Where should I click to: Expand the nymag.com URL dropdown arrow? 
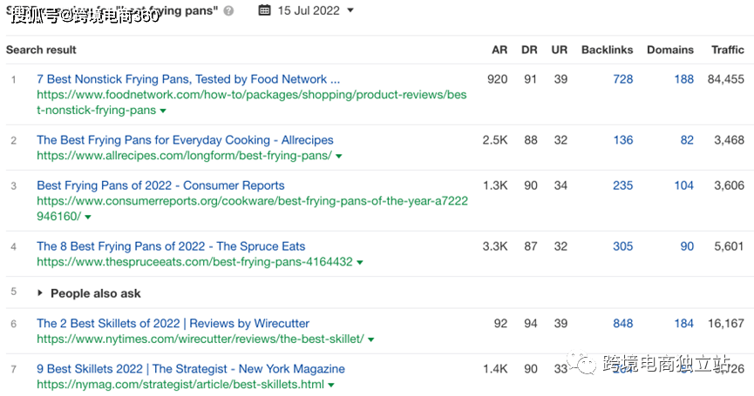coord(331,385)
